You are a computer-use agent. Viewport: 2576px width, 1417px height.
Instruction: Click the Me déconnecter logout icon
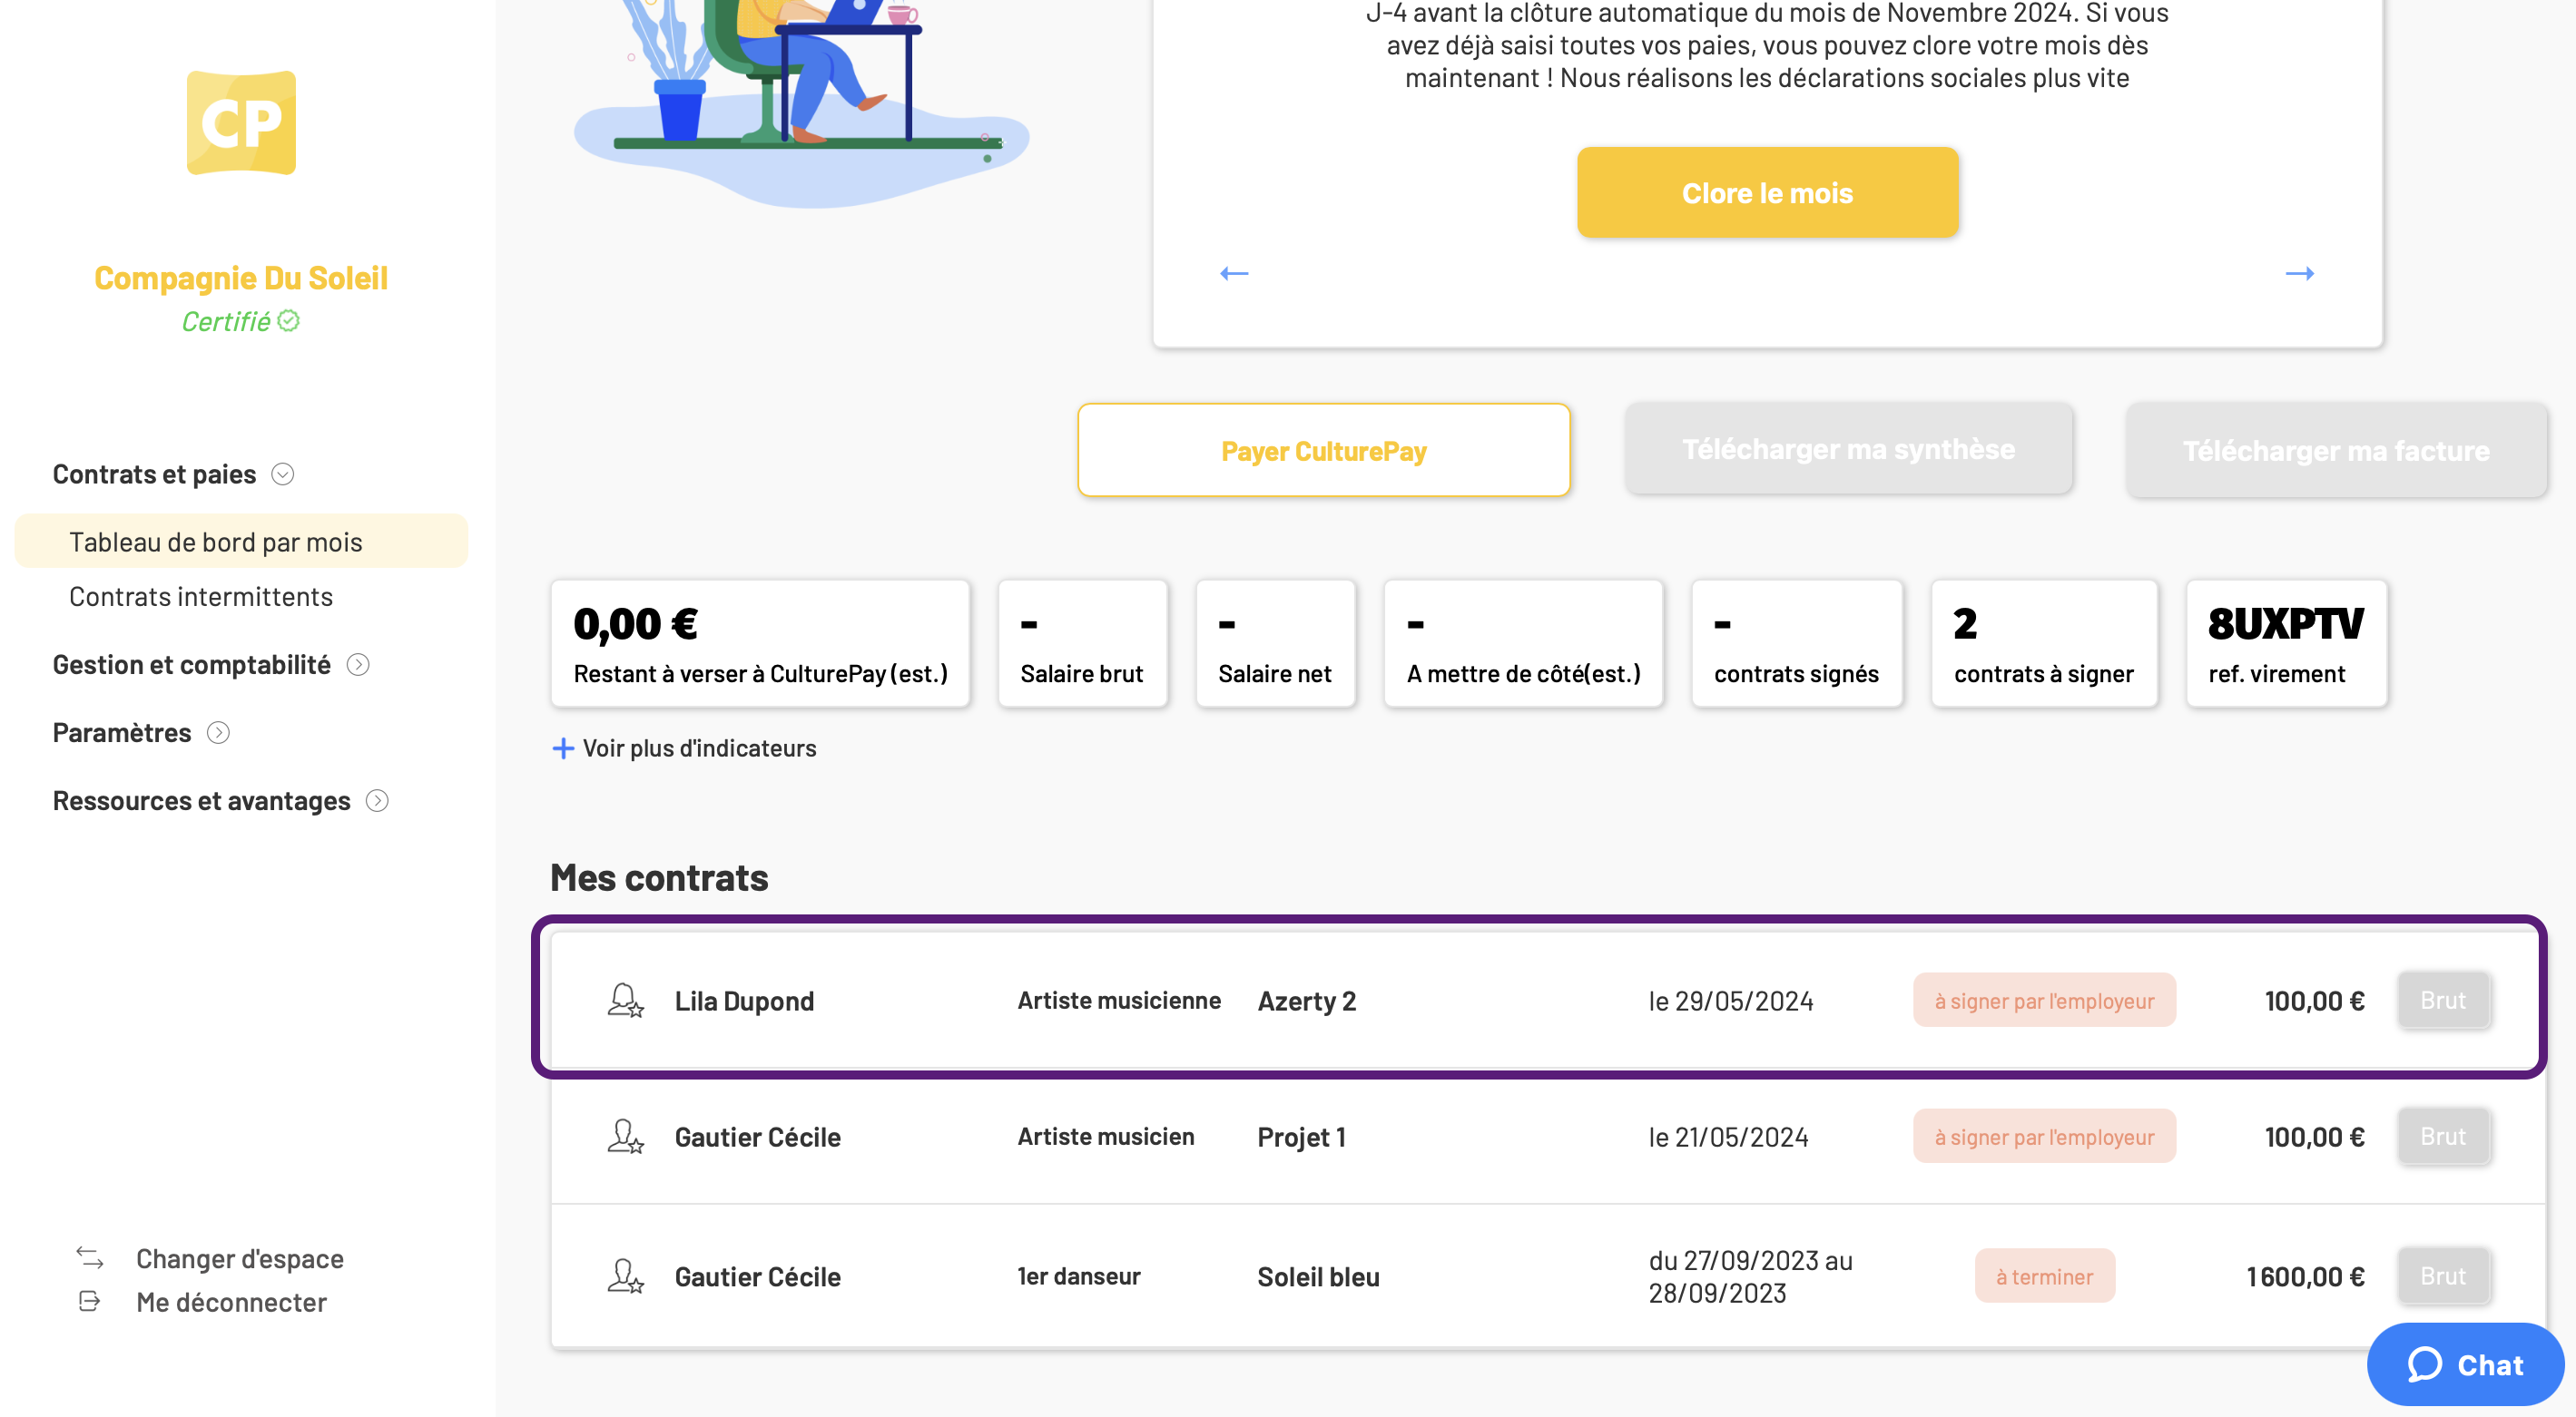click(90, 1301)
